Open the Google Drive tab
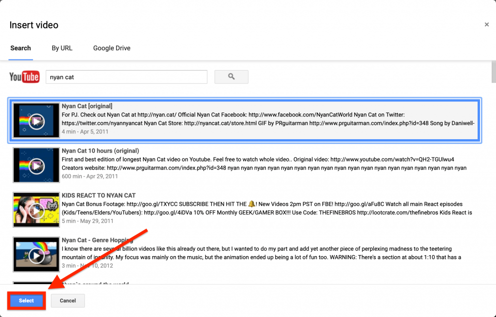496x317 pixels. click(112, 48)
